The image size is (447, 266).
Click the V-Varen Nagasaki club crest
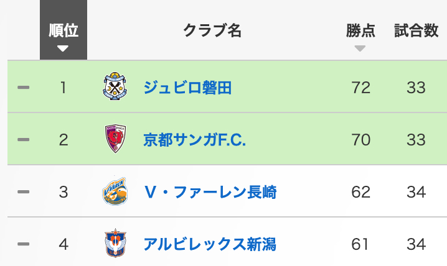tap(114, 192)
